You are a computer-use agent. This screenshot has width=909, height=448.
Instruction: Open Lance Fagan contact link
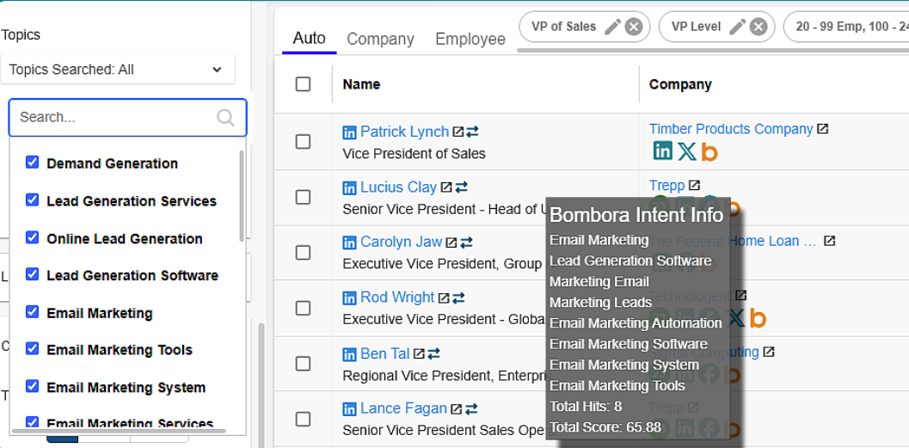click(x=403, y=408)
